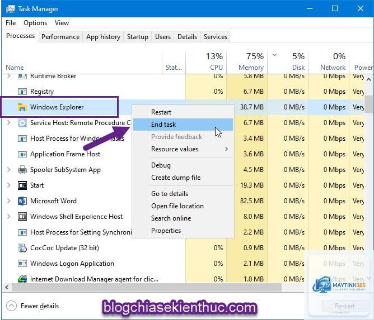
Task: Click the Host Process for Setting Synchronization icon
Action: coord(22,232)
